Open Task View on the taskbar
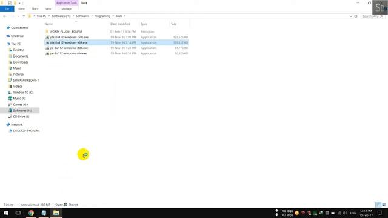 [x=18, y=213]
